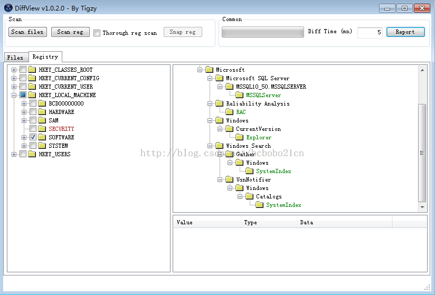
Task: Select the green Explorer tree item
Action: tap(259, 137)
